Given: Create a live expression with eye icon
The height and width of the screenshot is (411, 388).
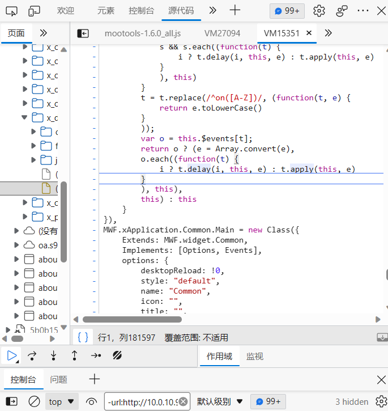Looking at the screenshot, I should tap(91, 401).
